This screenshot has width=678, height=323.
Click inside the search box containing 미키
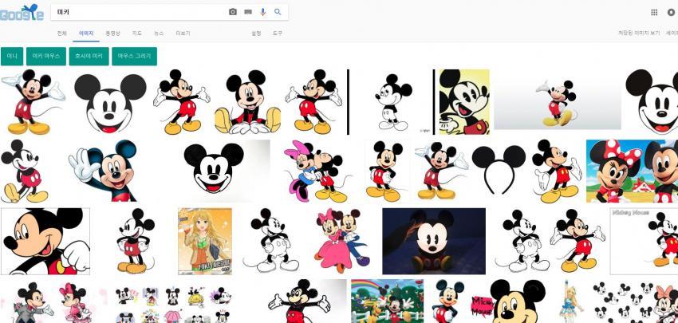point(136,12)
